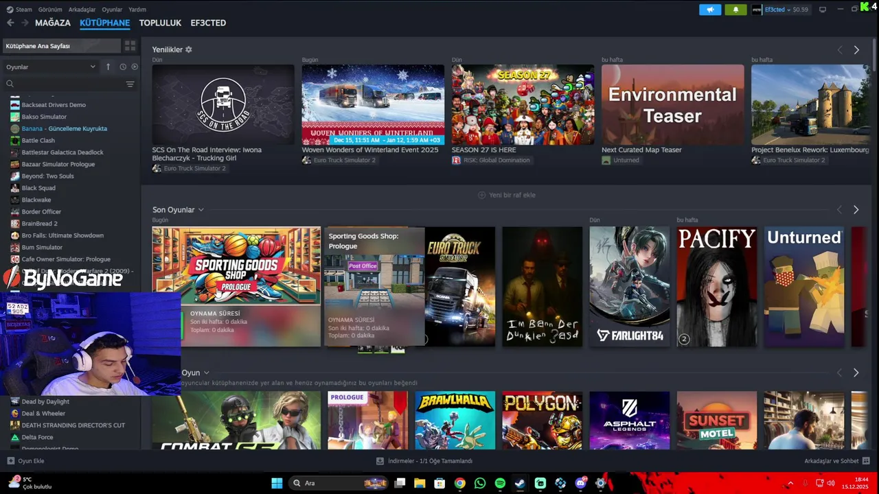Open the Görünüm menu
Image resolution: width=879 pixels, height=494 pixels.
[50, 10]
